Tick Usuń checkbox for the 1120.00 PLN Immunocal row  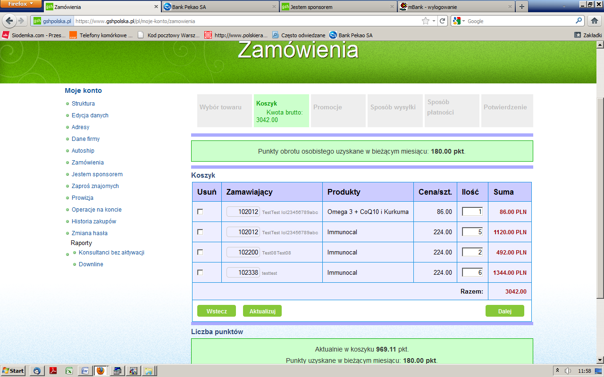pos(200,232)
